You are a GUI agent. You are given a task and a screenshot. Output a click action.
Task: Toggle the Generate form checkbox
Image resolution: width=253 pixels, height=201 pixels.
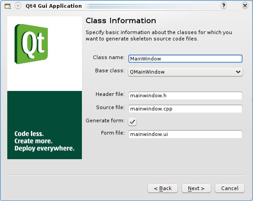pyautogui.click(x=132, y=122)
